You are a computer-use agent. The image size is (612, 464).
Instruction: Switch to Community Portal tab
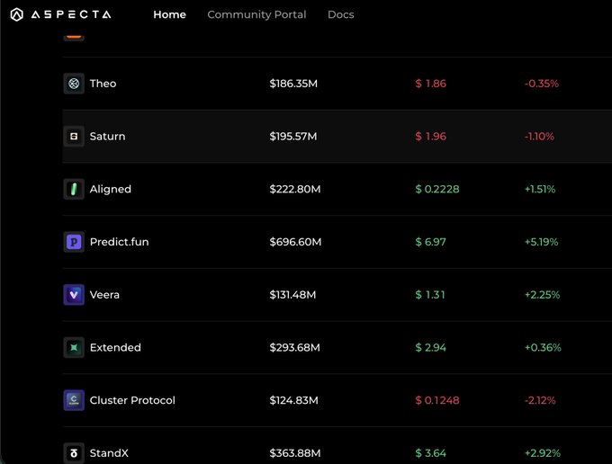(x=256, y=14)
